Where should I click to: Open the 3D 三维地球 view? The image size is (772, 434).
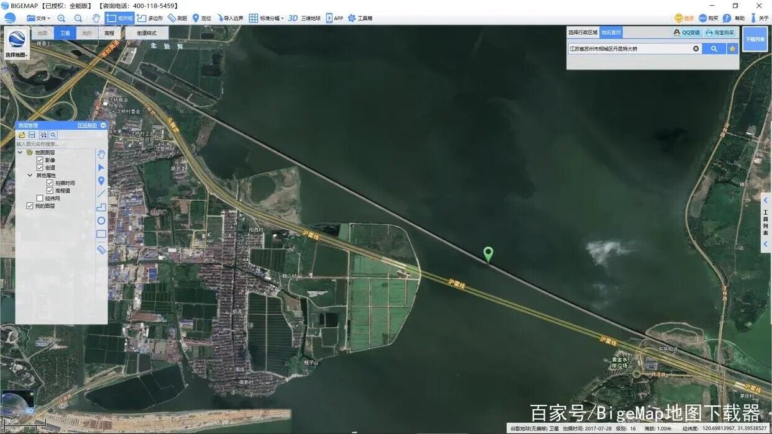click(303, 18)
